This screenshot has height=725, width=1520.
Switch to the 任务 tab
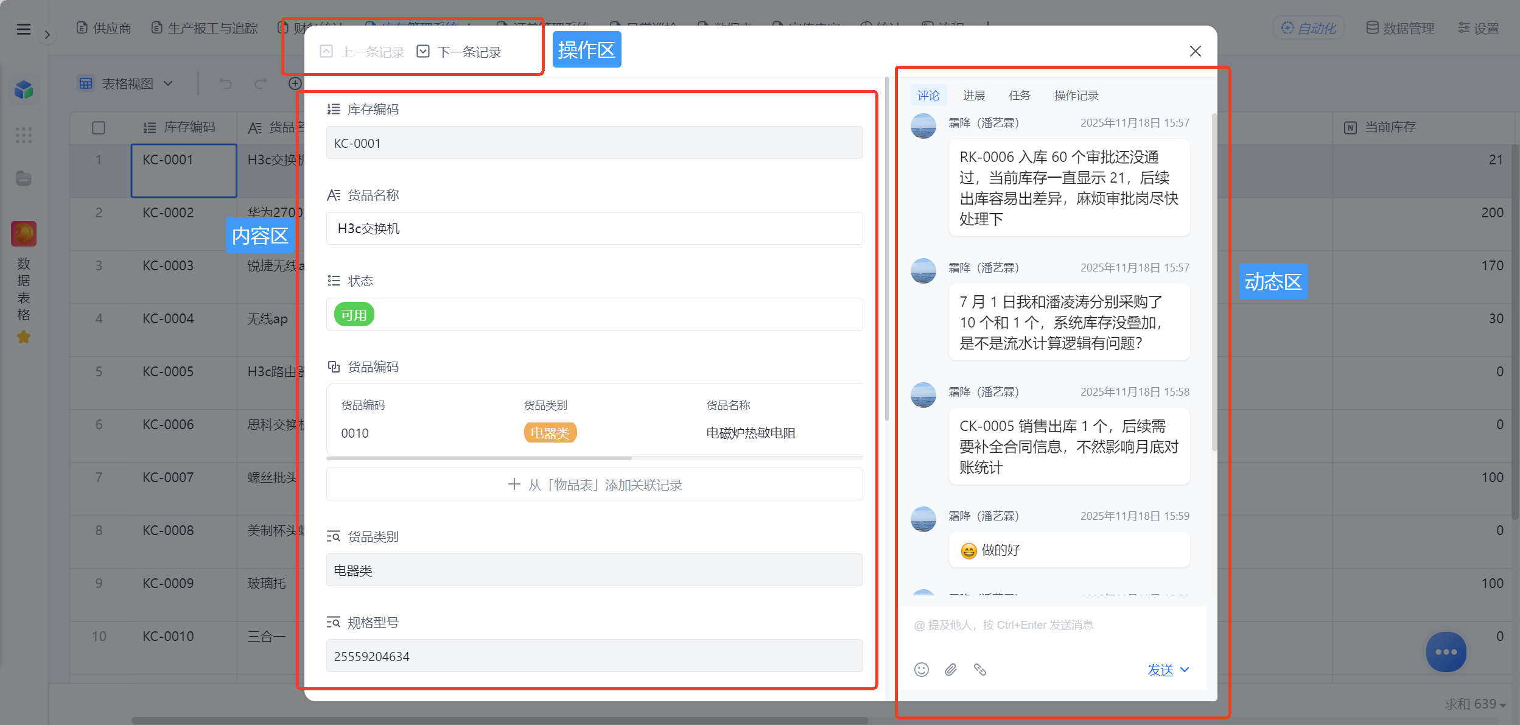[1019, 95]
